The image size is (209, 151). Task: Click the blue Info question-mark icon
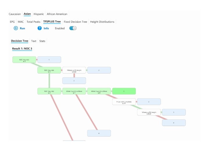[x=39, y=28]
